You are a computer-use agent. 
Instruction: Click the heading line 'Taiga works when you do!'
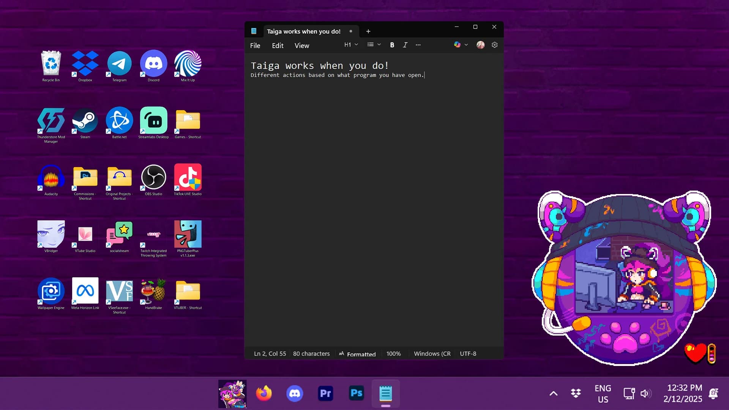point(320,66)
